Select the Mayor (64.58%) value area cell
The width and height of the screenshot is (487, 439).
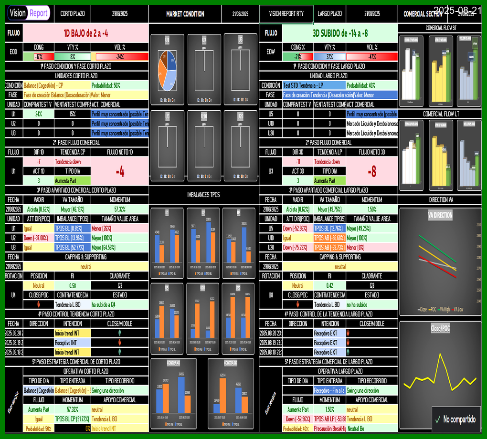pos(120,248)
